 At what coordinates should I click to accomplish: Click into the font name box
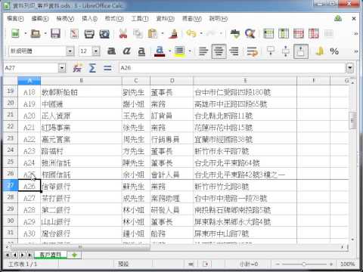click(x=37, y=51)
